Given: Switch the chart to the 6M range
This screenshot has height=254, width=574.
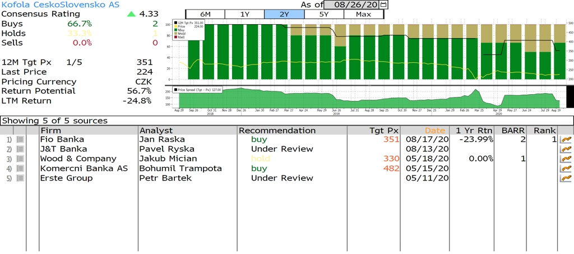Looking at the screenshot, I should 205,14.
